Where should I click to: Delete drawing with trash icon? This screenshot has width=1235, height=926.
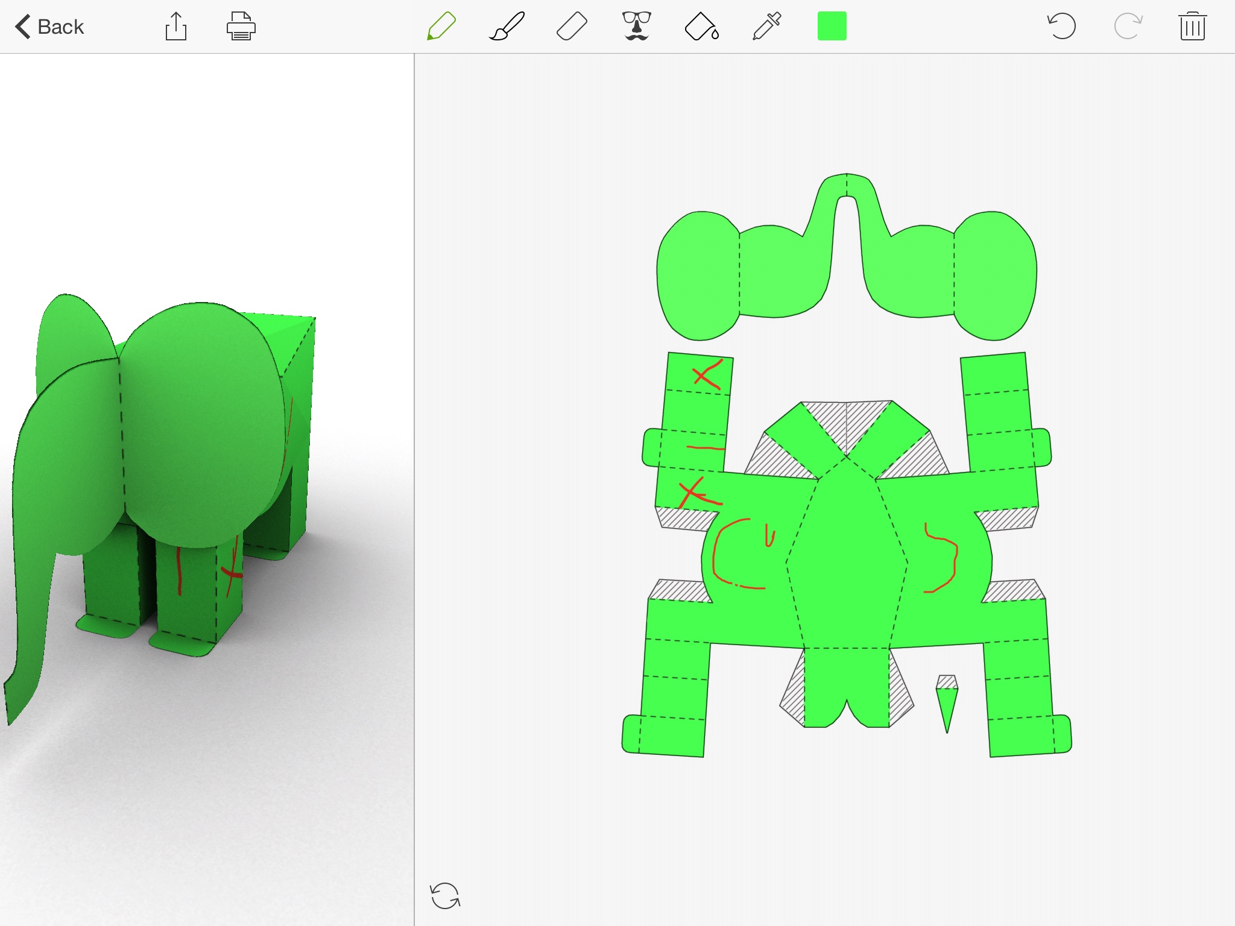[x=1192, y=27]
